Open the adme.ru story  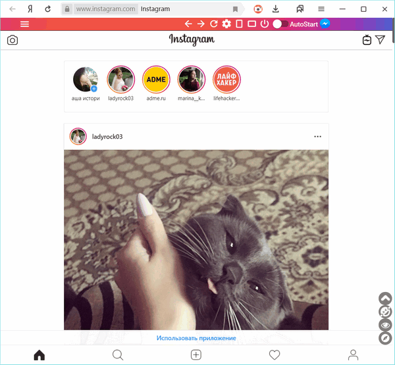[156, 80]
